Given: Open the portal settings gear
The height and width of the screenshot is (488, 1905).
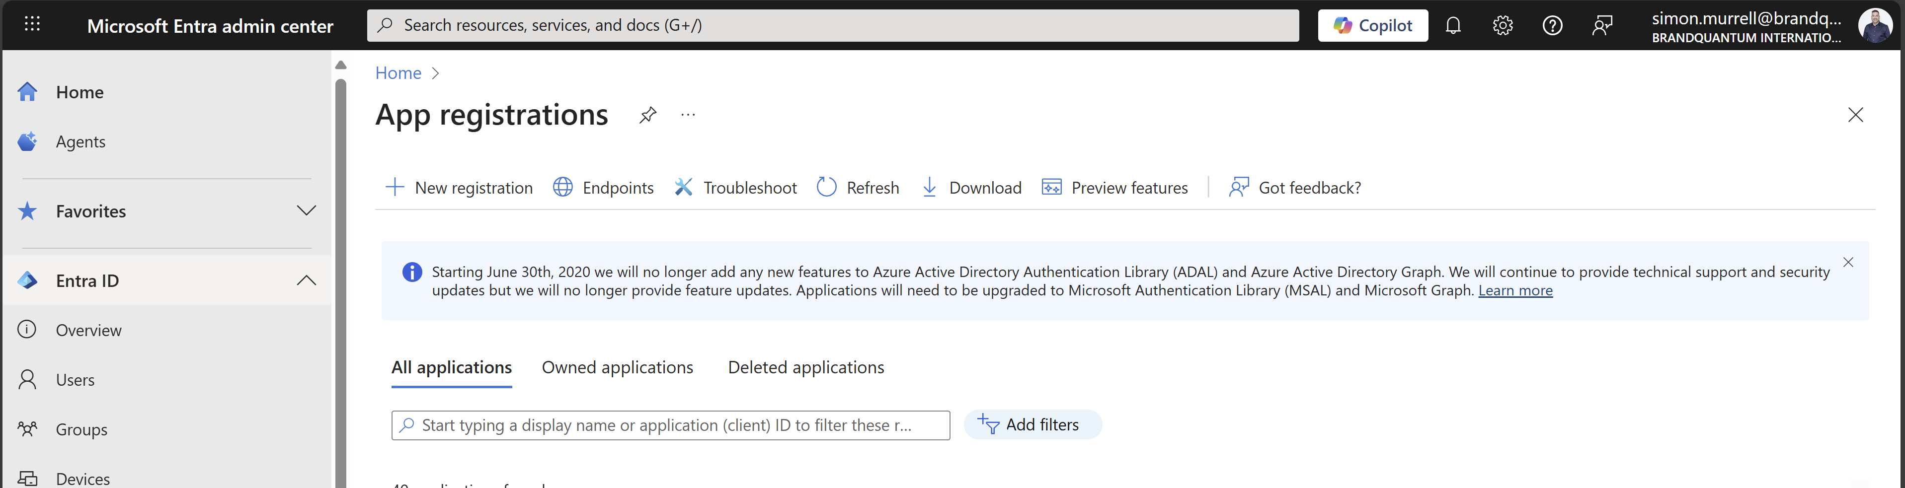Looking at the screenshot, I should 1502,25.
